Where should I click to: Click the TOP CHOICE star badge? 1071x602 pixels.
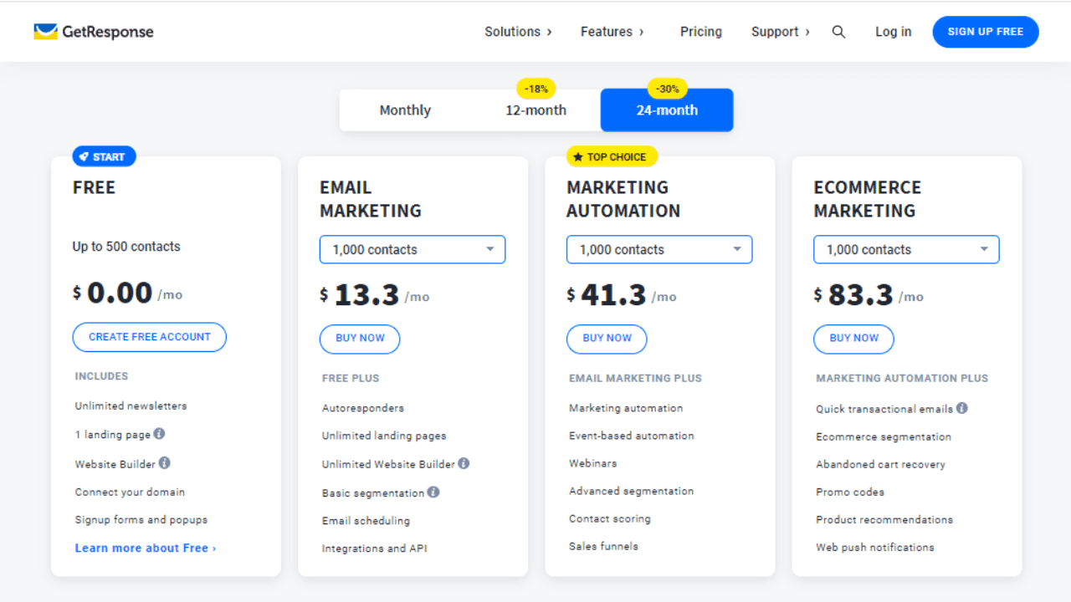point(612,156)
